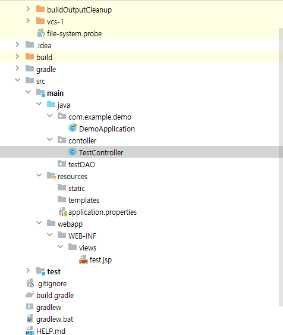
Task: Collapse the main folder
Action: [x=28, y=92]
